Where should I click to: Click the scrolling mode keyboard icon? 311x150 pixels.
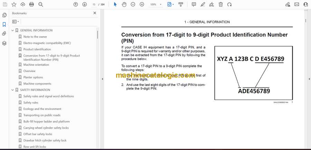pyautogui.click(x=181, y=4)
